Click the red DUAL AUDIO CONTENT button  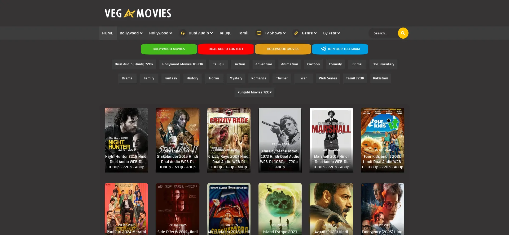226,49
